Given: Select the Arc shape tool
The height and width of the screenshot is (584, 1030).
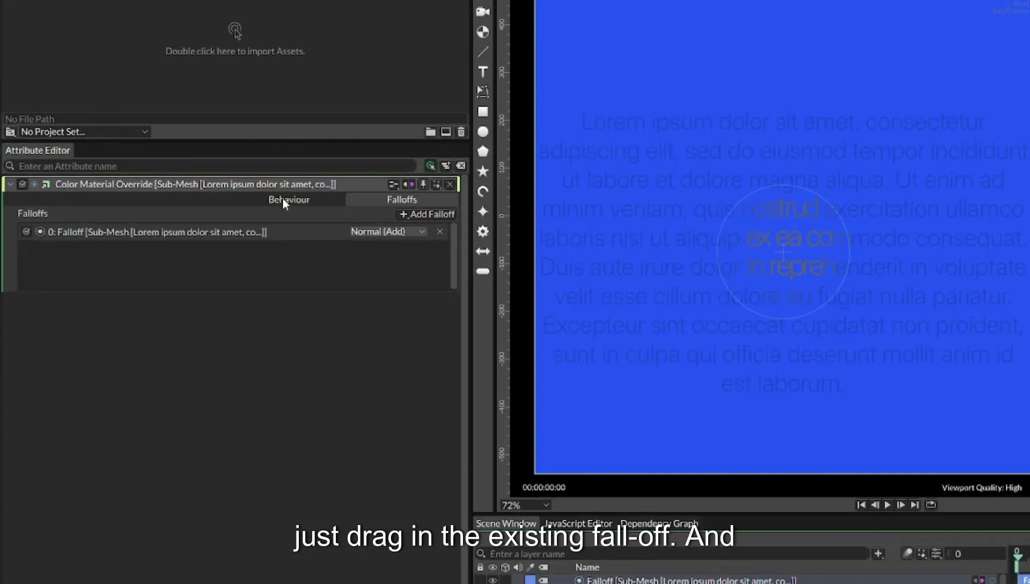Looking at the screenshot, I should click(483, 192).
